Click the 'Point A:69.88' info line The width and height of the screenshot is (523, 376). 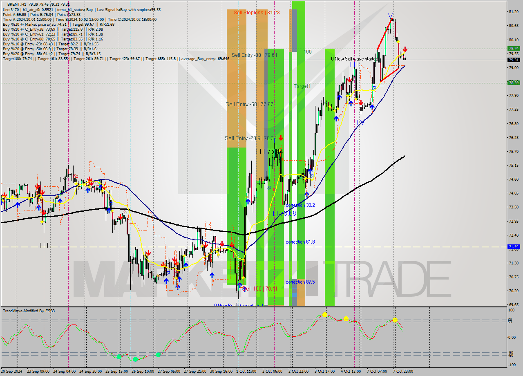pos(42,14)
